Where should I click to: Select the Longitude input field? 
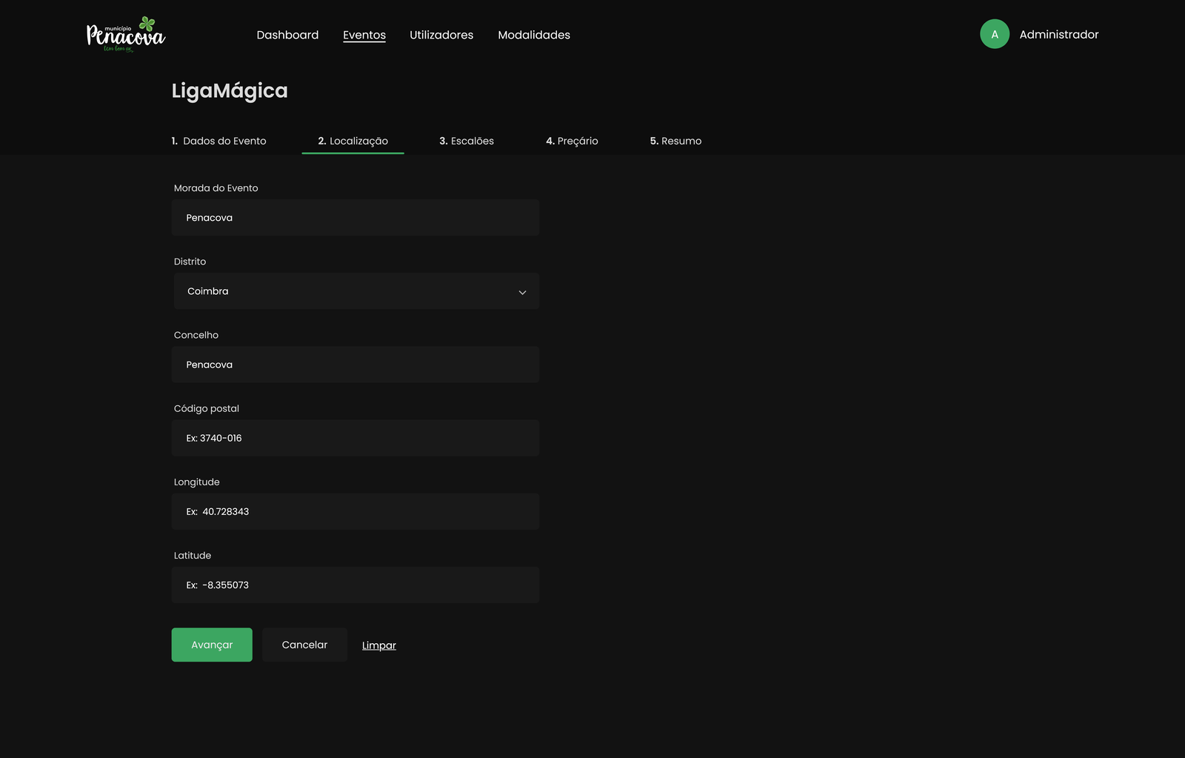[x=355, y=511]
